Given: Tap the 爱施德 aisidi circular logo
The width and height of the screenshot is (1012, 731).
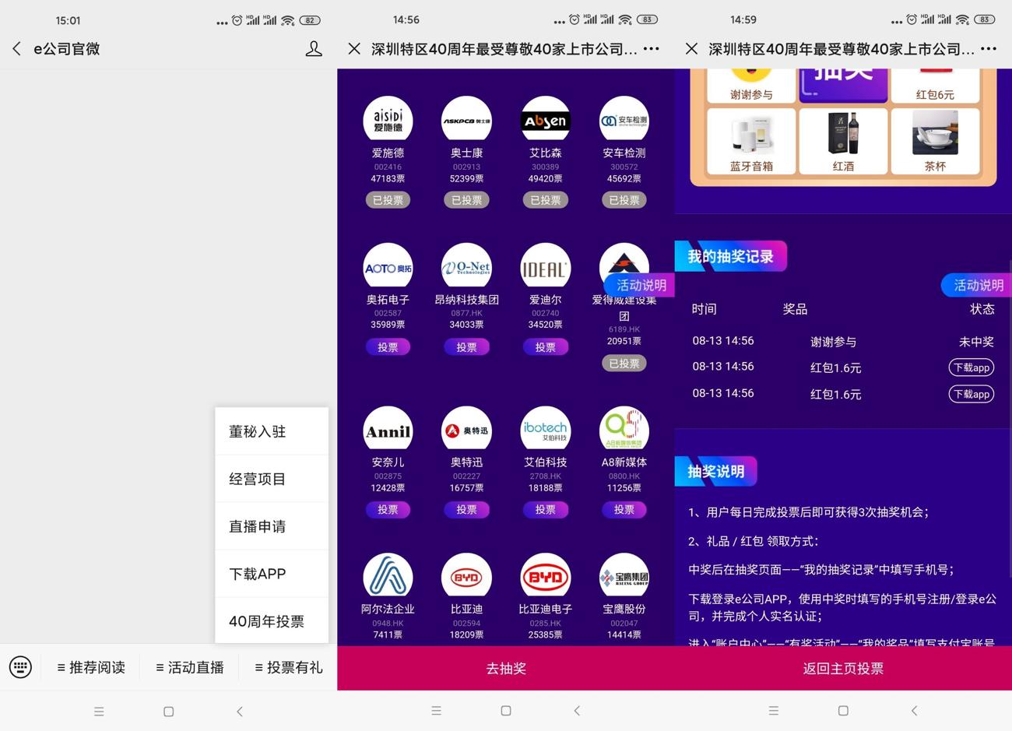Looking at the screenshot, I should [388, 118].
